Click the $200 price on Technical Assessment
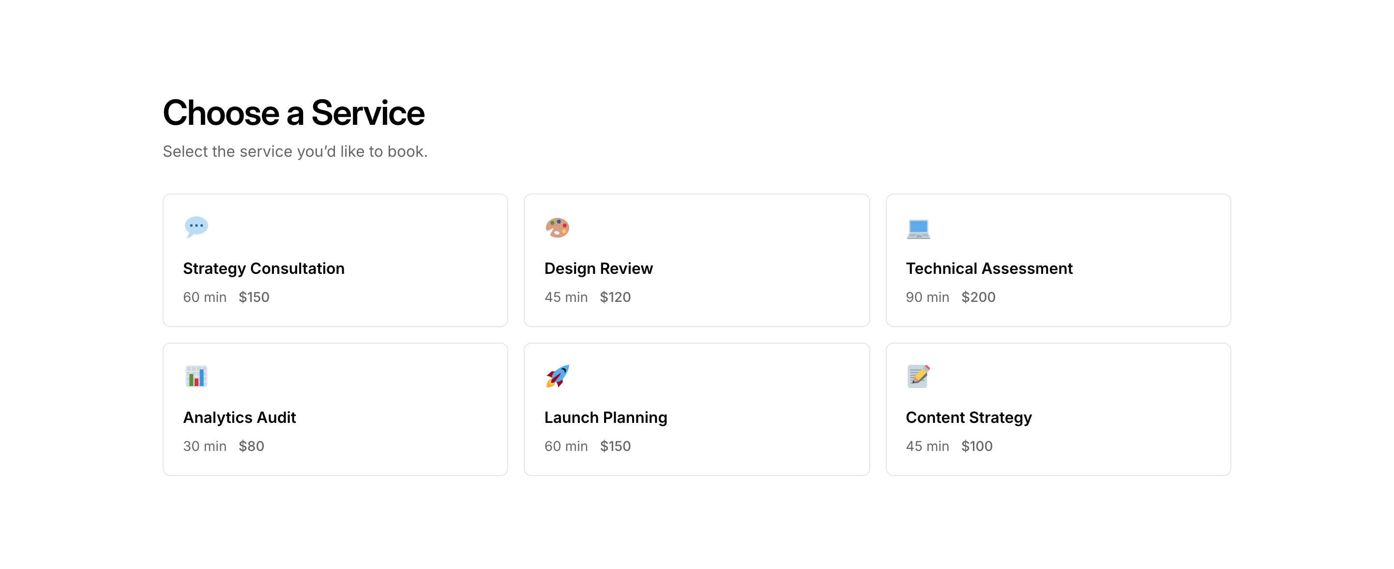The width and height of the screenshot is (1394, 569). tap(978, 297)
